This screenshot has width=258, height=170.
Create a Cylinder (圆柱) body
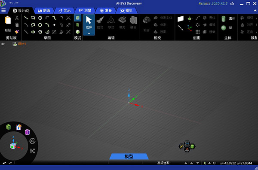(223, 19)
